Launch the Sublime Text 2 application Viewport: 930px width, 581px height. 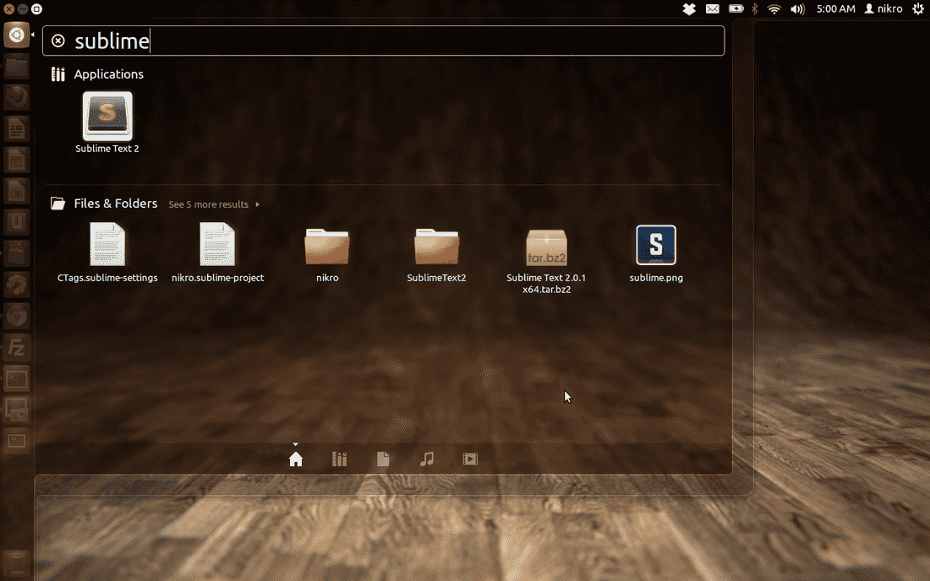click(107, 122)
